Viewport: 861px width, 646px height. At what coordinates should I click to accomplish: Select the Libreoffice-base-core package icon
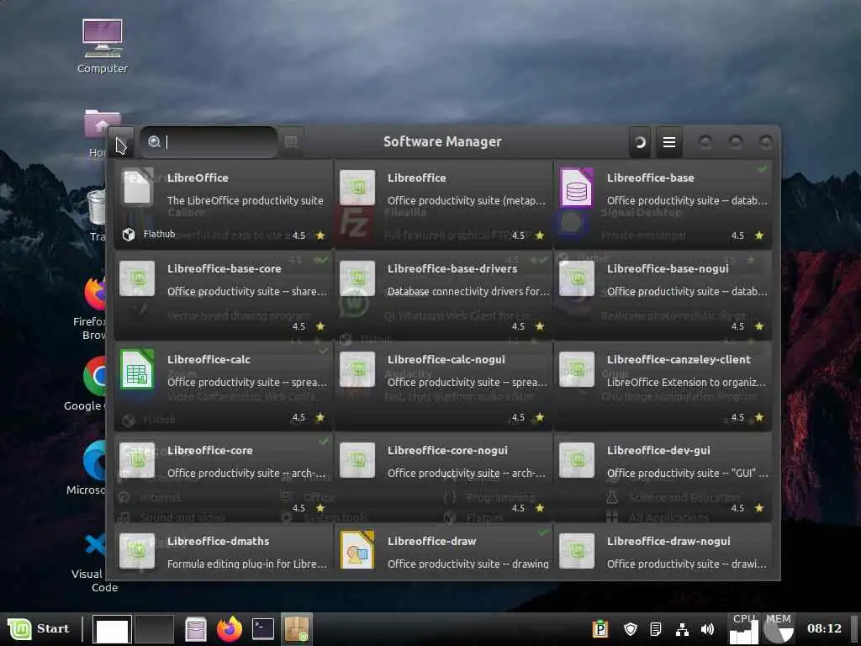point(137,278)
